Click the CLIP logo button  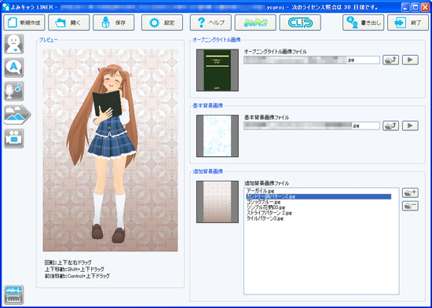[x=300, y=23]
